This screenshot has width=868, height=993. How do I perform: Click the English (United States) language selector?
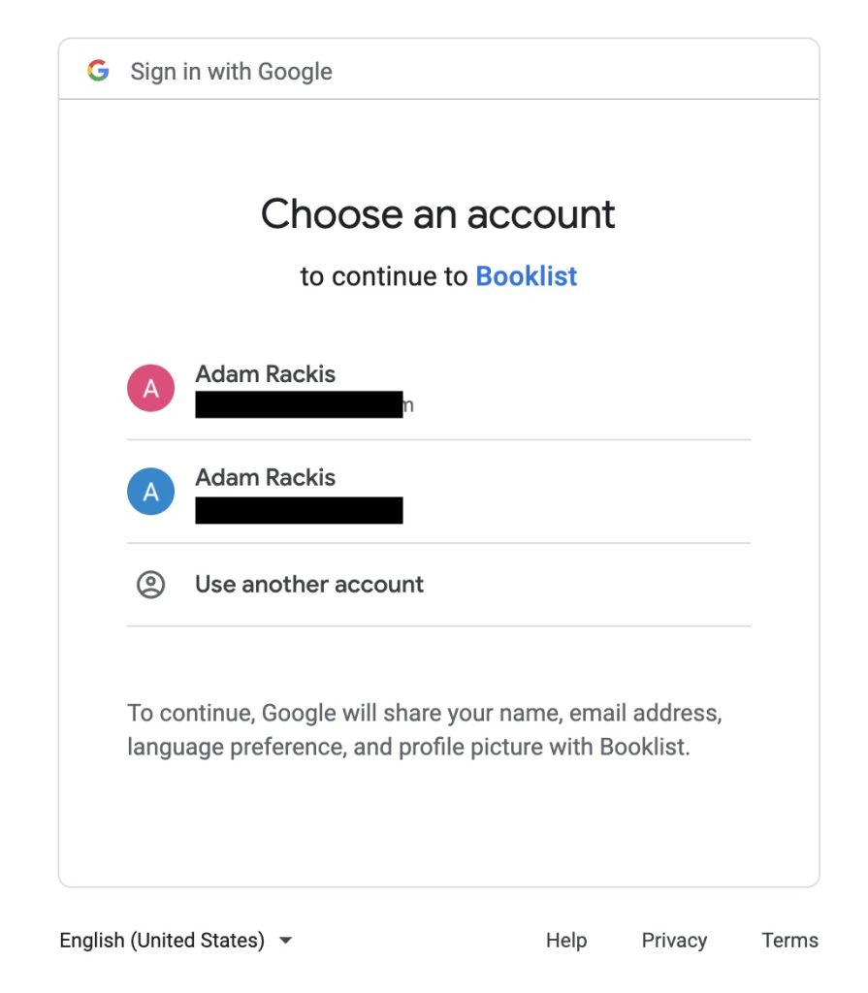point(162,941)
